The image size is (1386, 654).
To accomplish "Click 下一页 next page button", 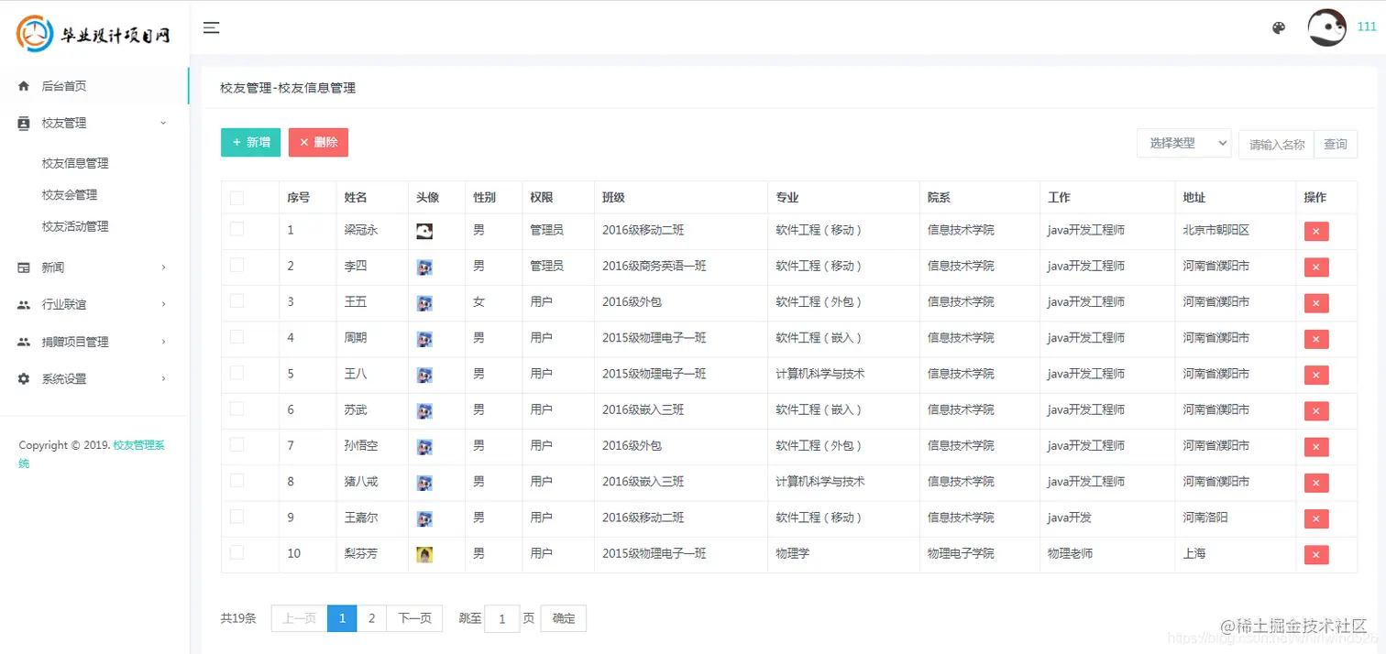I will pyautogui.click(x=414, y=618).
